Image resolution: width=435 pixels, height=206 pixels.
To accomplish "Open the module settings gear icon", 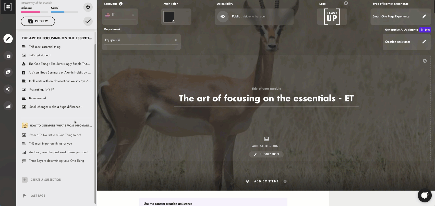I will tap(88, 7).
